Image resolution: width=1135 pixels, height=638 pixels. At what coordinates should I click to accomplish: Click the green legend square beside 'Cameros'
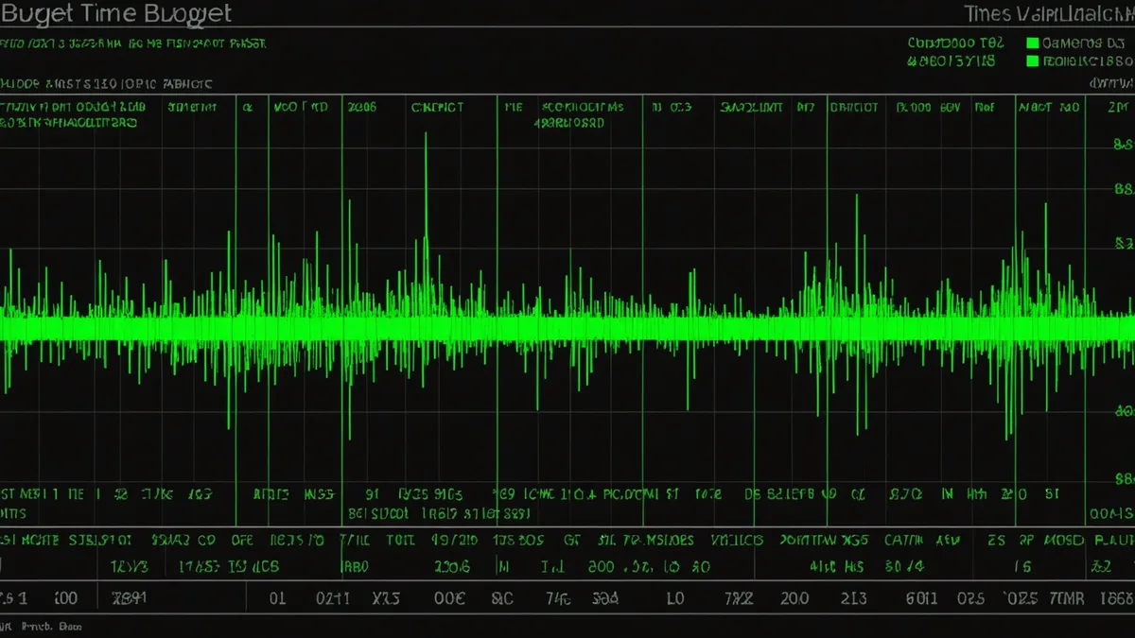tap(1033, 43)
